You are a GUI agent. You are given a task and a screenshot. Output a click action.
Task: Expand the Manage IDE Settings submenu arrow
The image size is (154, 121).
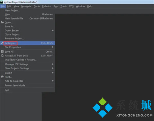pyautogui.click(x=53, y=64)
